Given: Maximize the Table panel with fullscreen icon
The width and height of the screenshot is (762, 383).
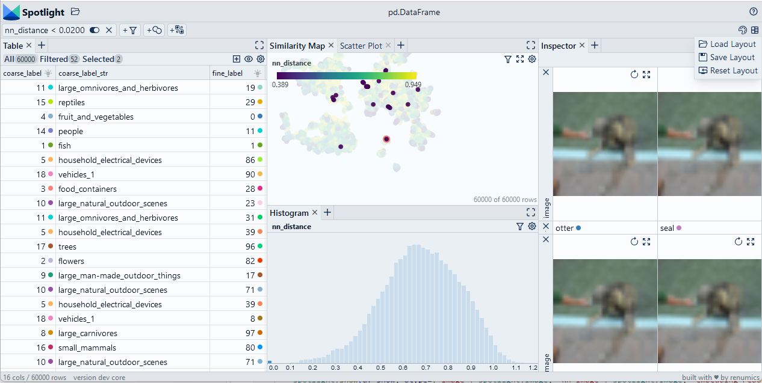Looking at the screenshot, I should tap(259, 45).
